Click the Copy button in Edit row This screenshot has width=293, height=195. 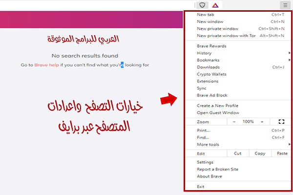point(260,154)
